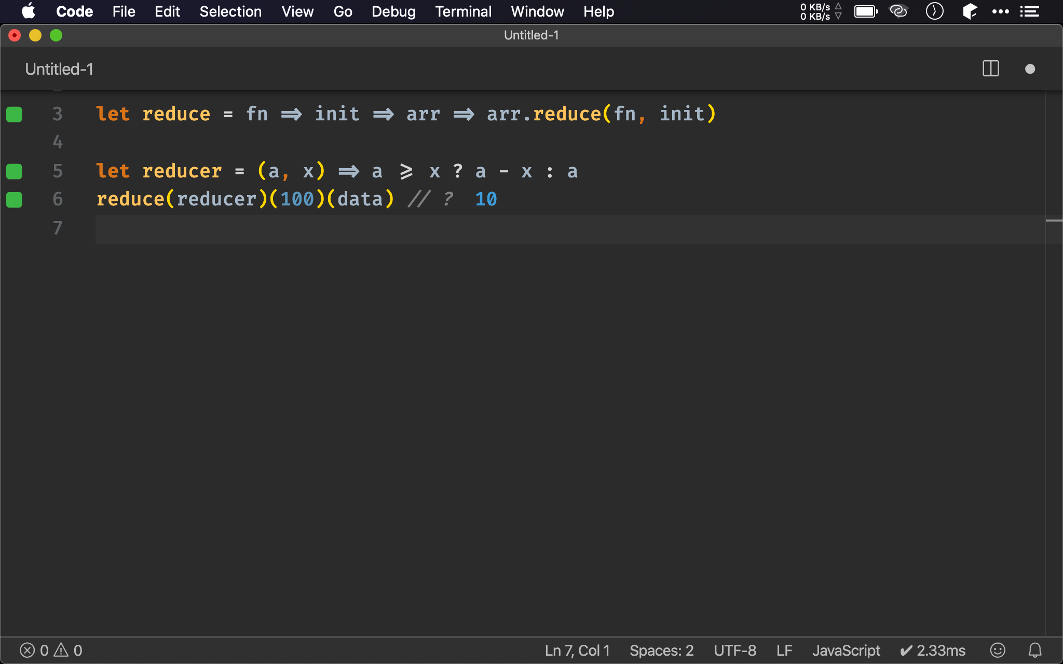The image size is (1063, 664).
Task: Open the Go menu
Action: point(343,11)
